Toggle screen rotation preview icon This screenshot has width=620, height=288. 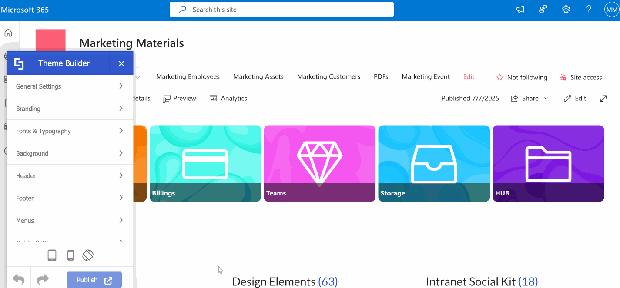tap(88, 255)
